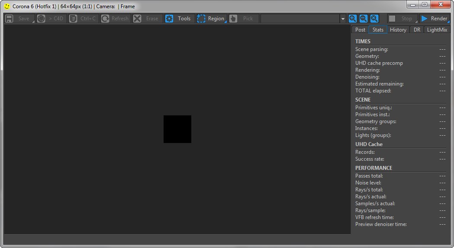
Task: Click the dashed Region selection icon
Action: pos(201,19)
